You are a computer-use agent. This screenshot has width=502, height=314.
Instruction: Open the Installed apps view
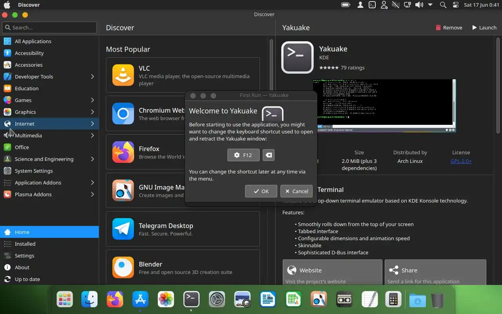tap(49, 244)
